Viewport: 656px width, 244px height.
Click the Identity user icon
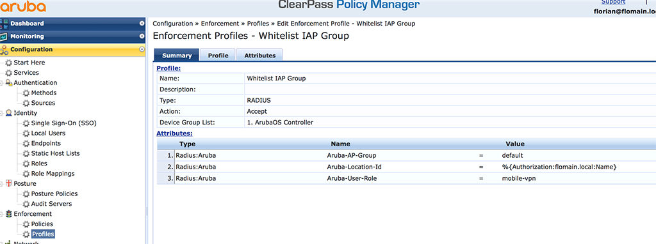point(9,113)
